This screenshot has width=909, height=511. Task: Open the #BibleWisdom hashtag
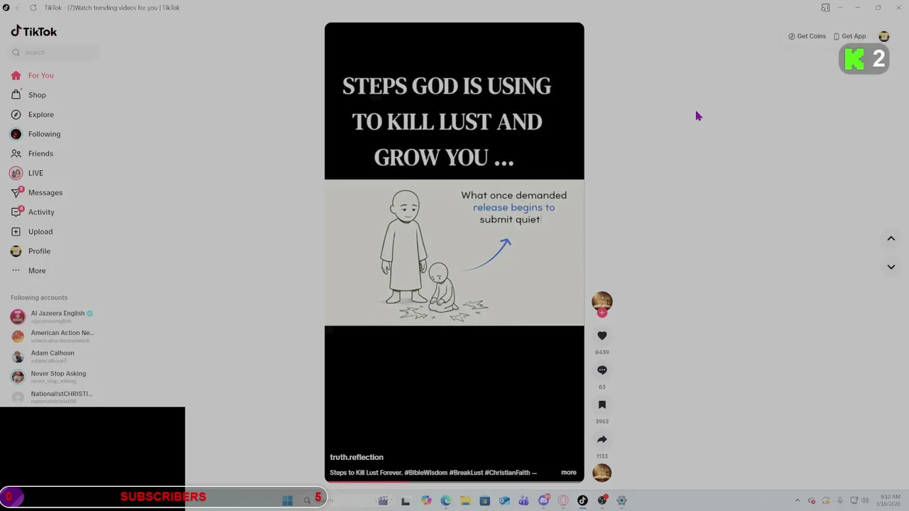[425, 473]
